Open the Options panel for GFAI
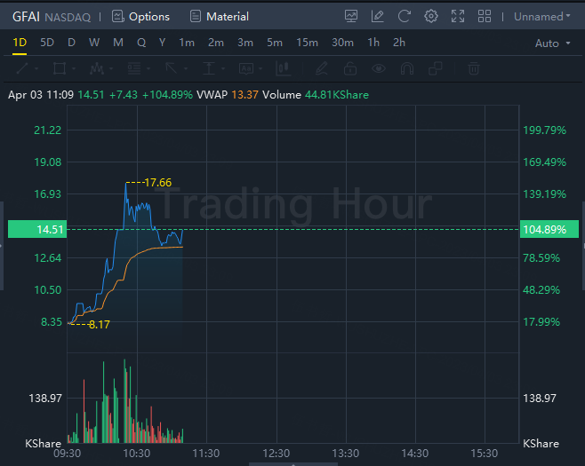585x466 pixels. coord(140,16)
